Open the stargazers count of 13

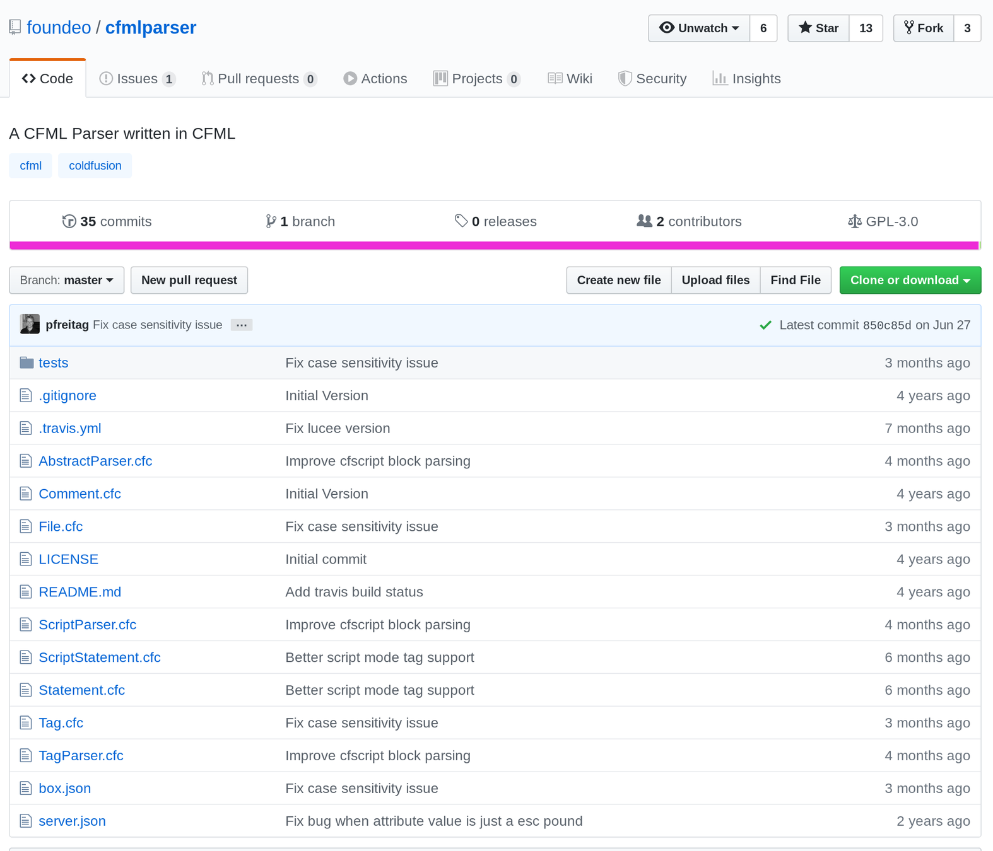pyautogui.click(x=866, y=28)
